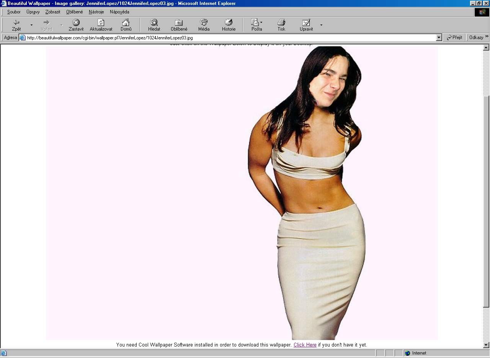Screen dimensions: 490x358
Task: Follow the Click Here link
Action: point(305,345)
